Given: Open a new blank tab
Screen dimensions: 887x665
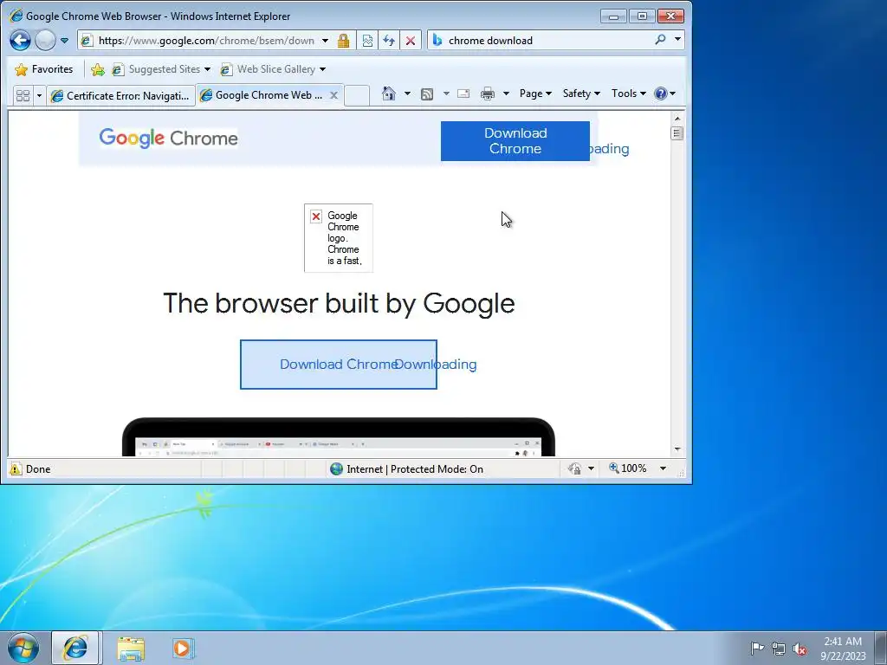Looking at the screenshot, I should tap(357, 95).
